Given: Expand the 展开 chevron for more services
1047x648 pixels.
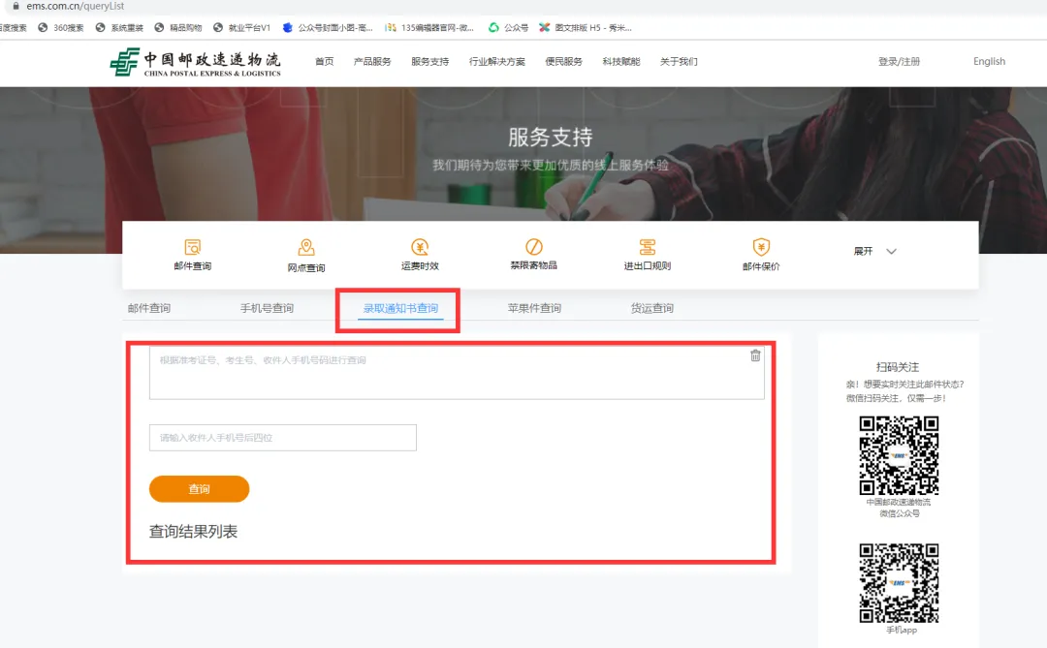Looking at the screenshot, I should click(891, 252).
